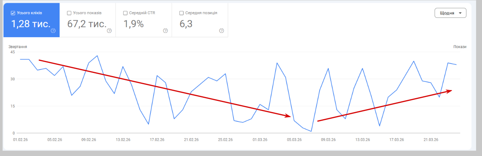Click the 21.03.26 date label
Image resolution: width=482 pixels, height=156 pixels.
click(x=431, y=140)
